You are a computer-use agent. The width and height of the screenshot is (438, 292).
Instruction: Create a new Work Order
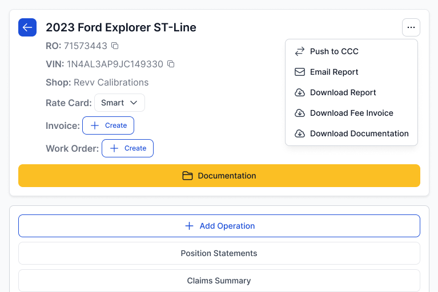(x=127, y=148)
